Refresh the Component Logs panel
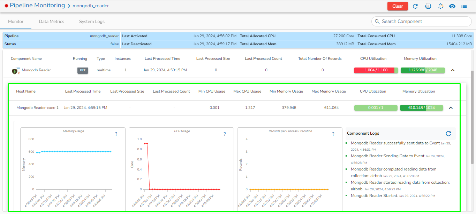 [x=448, y=134]
